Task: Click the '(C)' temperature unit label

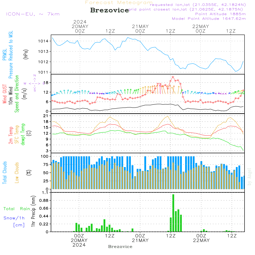Action: (29, 133)
